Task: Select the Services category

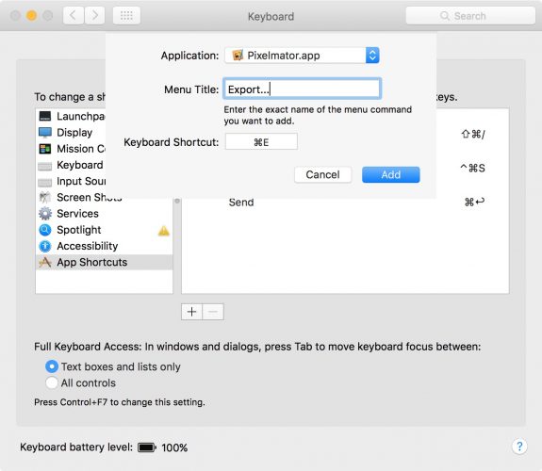Action: [104, 214]
